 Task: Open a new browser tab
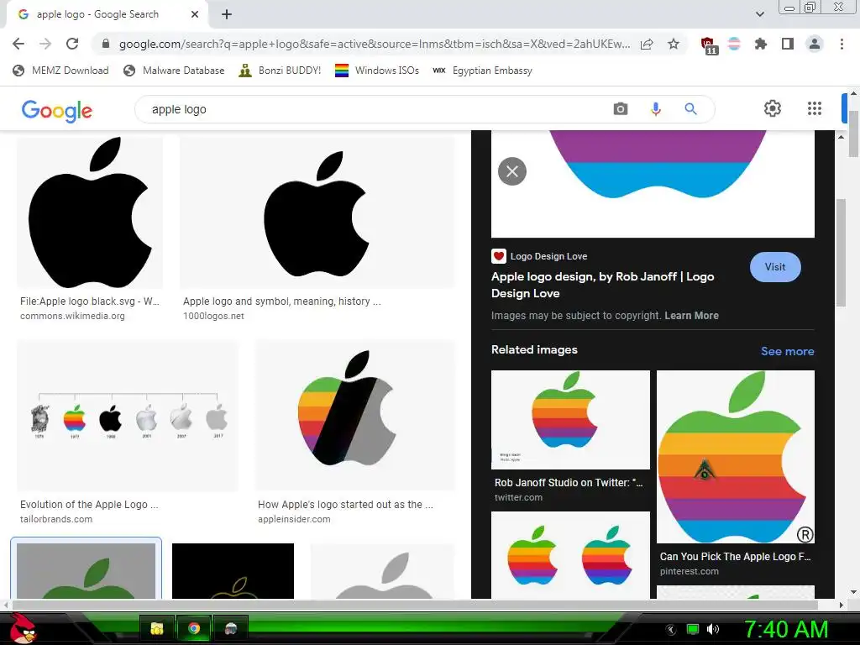pyautogui.click(x=227, y=14)
